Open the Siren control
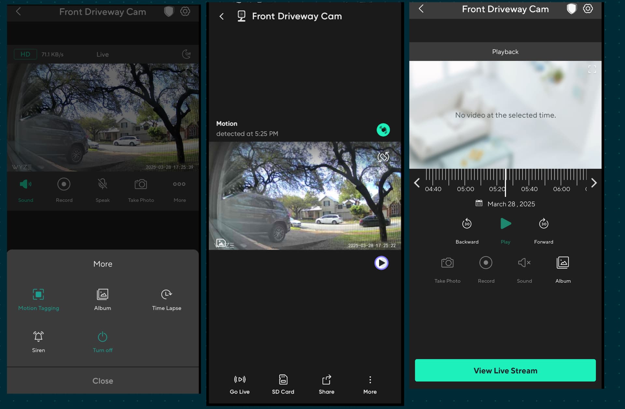Viewport: 625px width, 409px height. [38, 341]
